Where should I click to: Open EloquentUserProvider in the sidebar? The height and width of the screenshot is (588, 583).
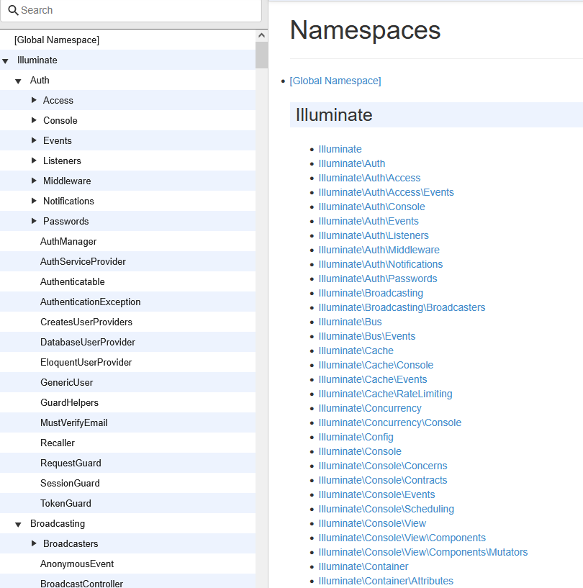click(x=86, y=363)
